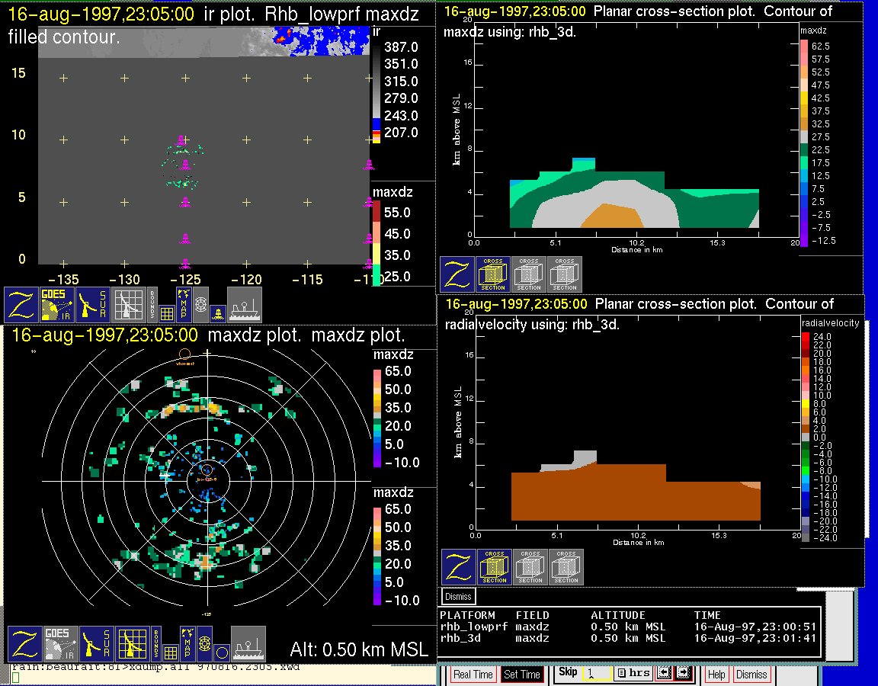Click the ship platform icon in top plot
Viewport: 878px width, 686px height.
coord(245,305)
